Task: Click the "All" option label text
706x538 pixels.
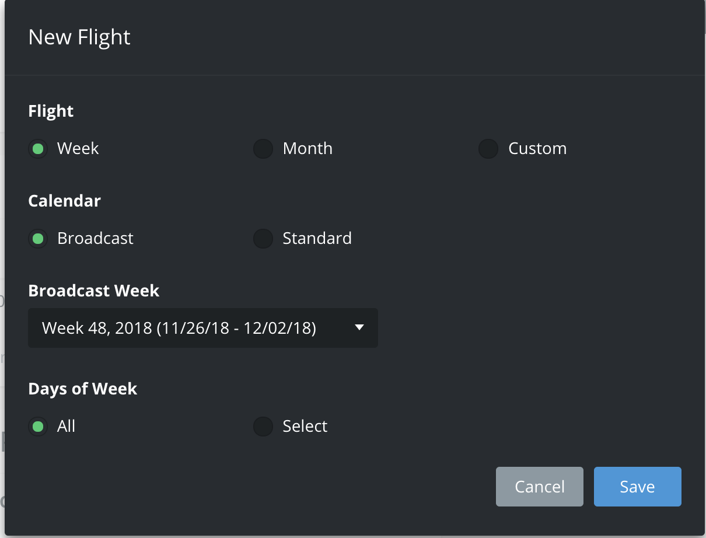Action: tap(67, 427)
